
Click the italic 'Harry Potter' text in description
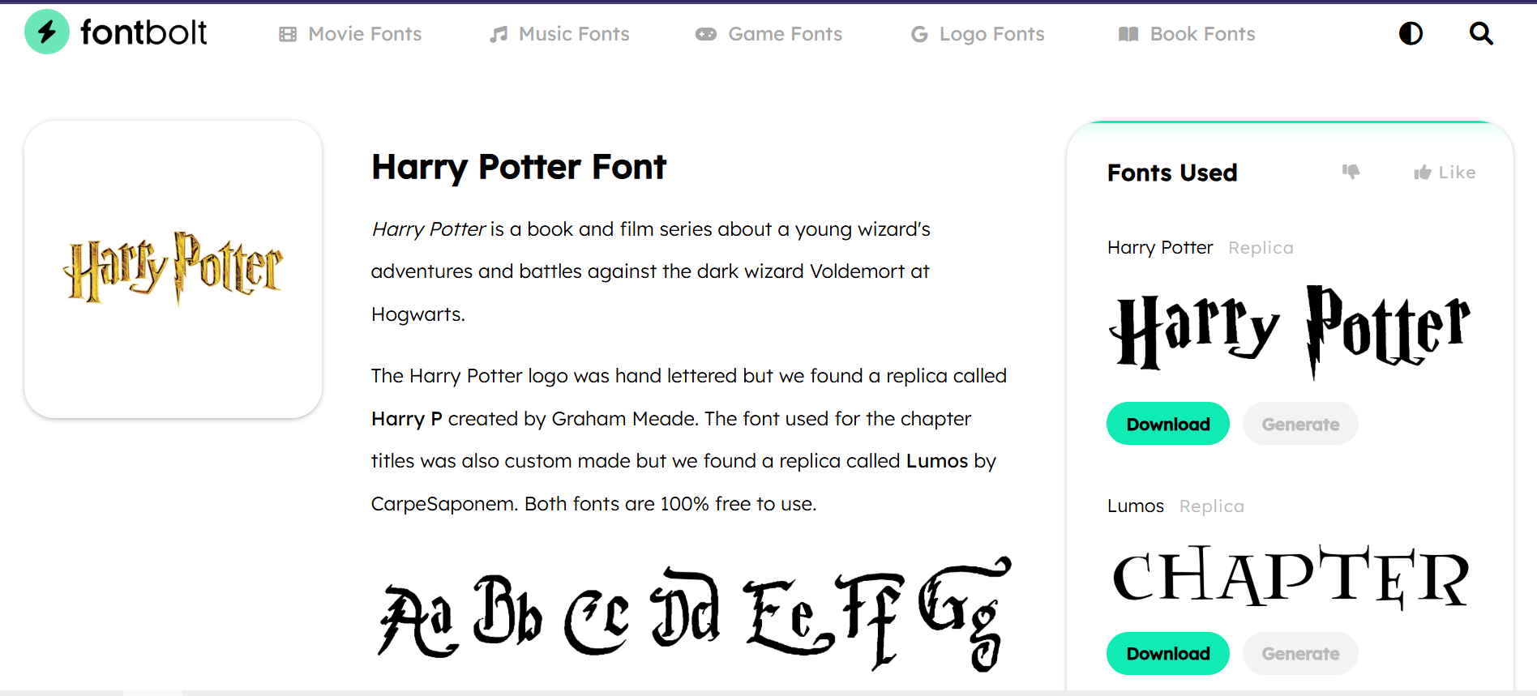(429, 229)
